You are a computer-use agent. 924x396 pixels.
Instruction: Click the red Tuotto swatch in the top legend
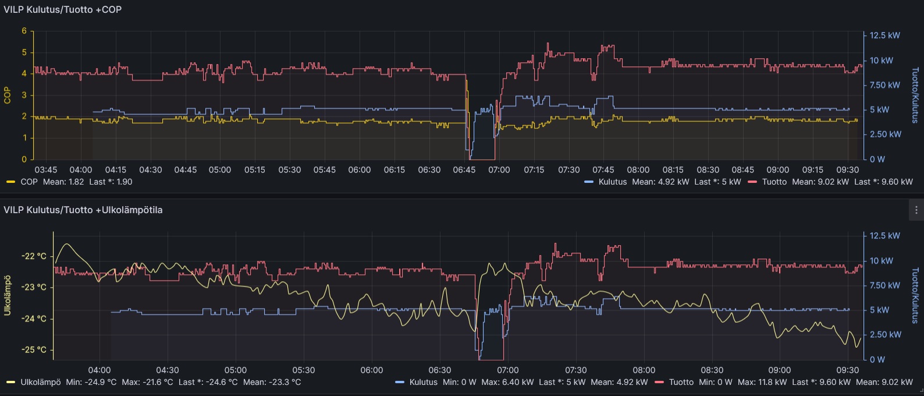pos(752,182)
